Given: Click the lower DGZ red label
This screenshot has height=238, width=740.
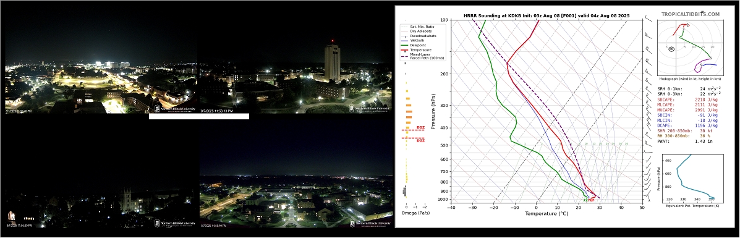Looking at the screenshot, I should [x=420, y=141].
